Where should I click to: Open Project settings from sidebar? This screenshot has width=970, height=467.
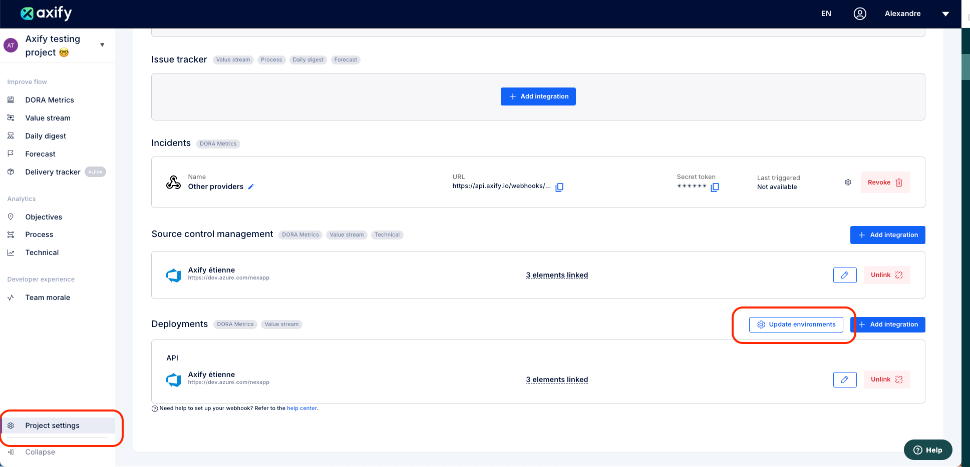tap(52, 425)
